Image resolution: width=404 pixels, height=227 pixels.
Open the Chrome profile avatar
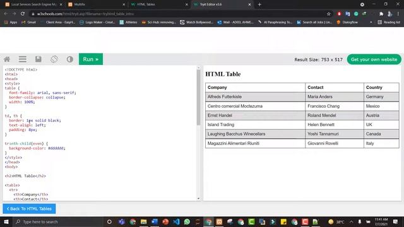pos(389,14)
